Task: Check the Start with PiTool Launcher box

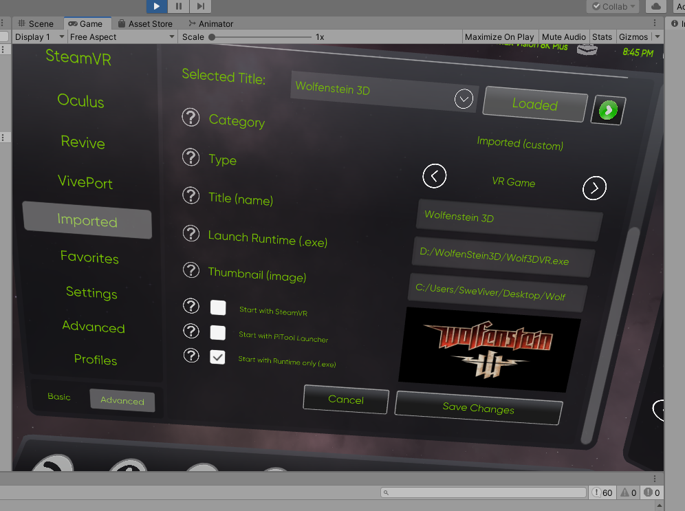Action: [218, 333]
